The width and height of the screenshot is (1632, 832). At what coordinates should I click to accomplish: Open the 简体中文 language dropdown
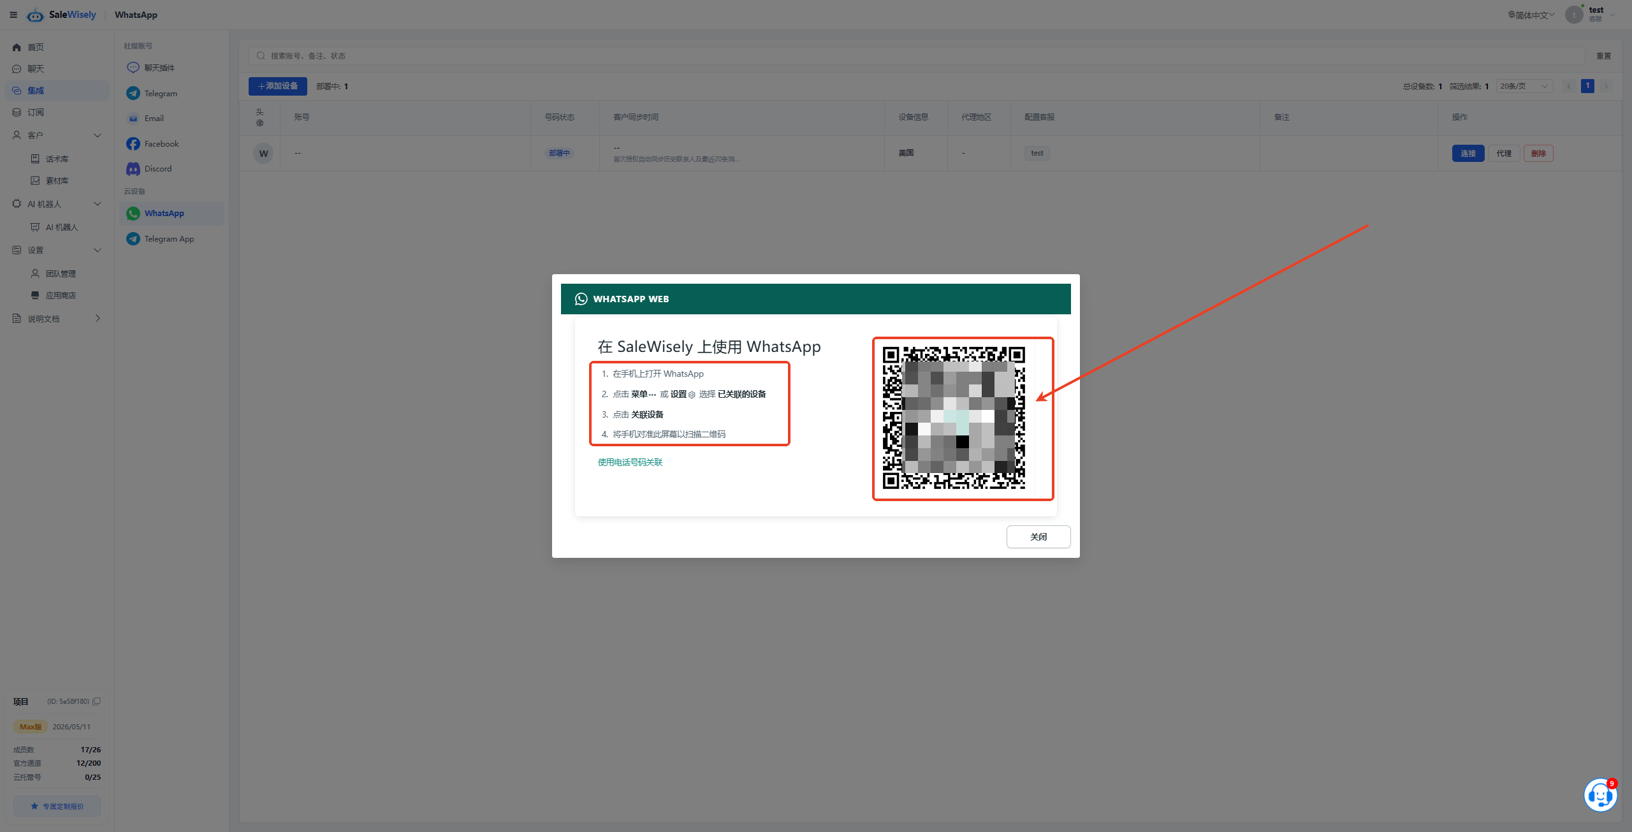point(1531,15)
